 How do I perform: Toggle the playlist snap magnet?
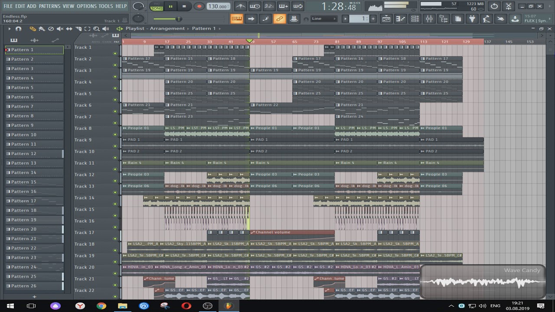click(18, 29)
